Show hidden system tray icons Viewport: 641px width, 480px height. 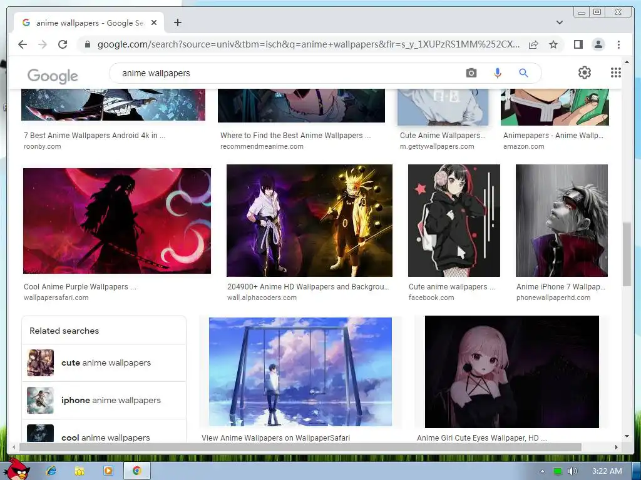(x=543, y=471)
